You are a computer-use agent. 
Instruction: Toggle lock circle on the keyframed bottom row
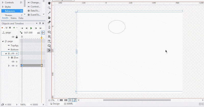(x=17, y=66)
